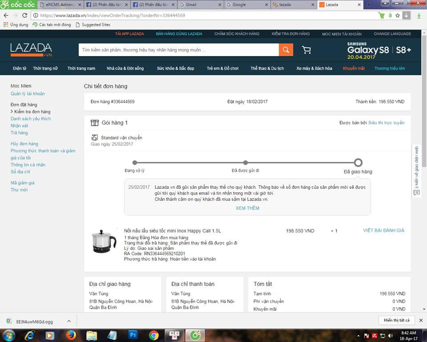Viewport: 427px width, 342px height.
Task: Open the Hủy đơn hàng sidebar link
Action: (24, 144)
